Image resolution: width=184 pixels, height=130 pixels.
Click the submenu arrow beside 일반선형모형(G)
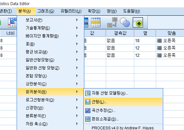tap(77, 60)
